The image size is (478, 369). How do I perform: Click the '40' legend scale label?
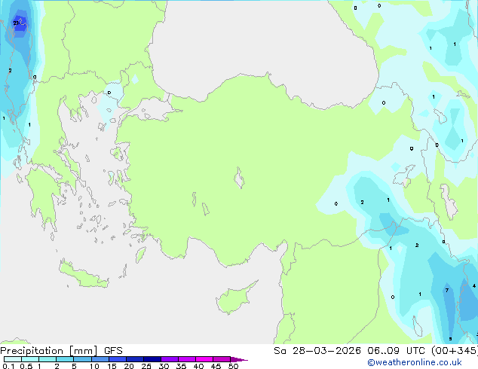click(x=198, y=366)
